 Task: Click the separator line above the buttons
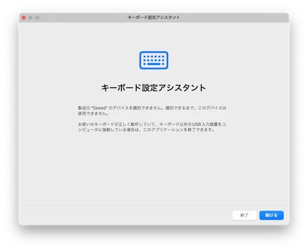154,205
